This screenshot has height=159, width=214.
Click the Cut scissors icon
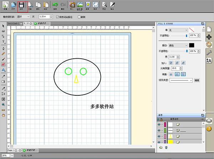30,5
